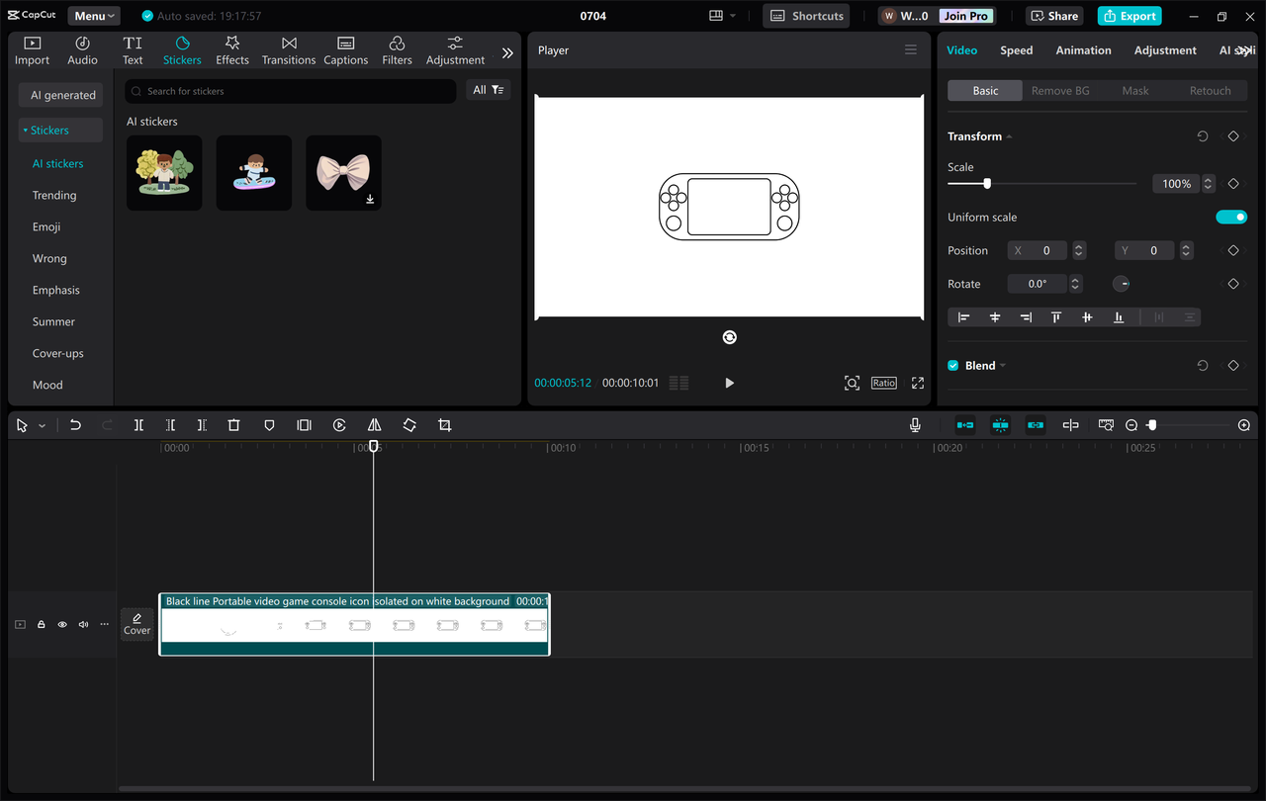Expand the Blend section arrow
The image size is (1266, 801).
pyautogui.click(x=1003, y=366)
